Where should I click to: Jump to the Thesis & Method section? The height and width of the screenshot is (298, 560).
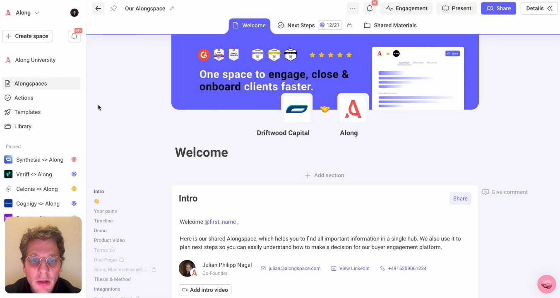click(x=112, y=279)
